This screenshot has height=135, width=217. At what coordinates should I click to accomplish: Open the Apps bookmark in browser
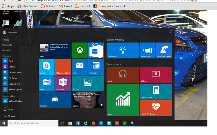pos(8,6)
